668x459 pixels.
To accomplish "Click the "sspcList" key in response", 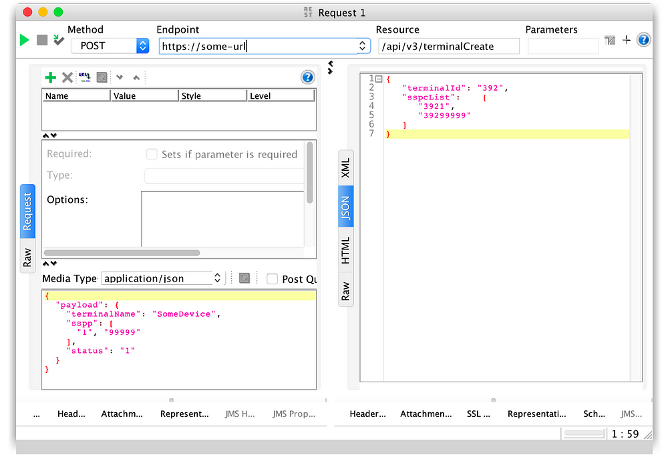I will (x=429, y=97).
